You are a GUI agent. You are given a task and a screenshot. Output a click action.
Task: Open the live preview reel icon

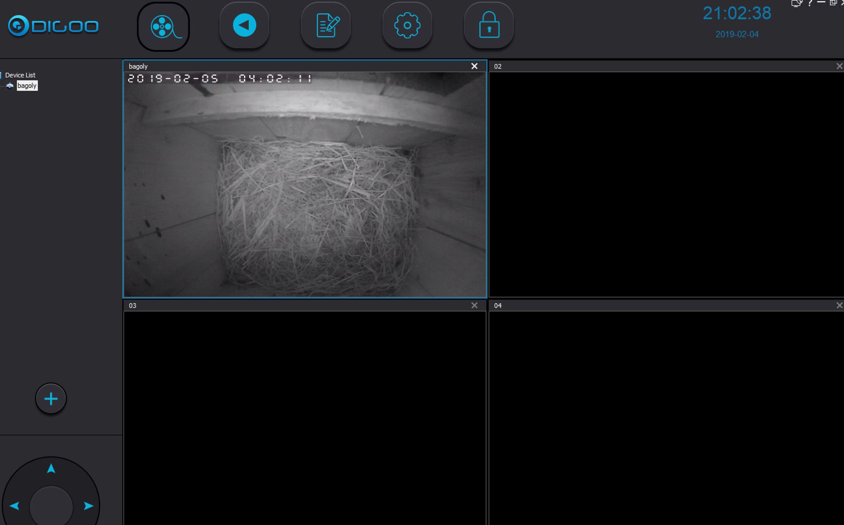(x=163, y=26)
